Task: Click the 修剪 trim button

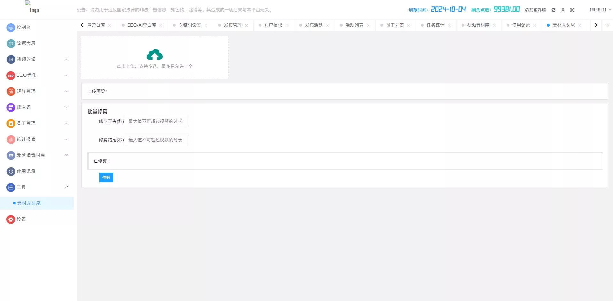Action: point(106,177)
